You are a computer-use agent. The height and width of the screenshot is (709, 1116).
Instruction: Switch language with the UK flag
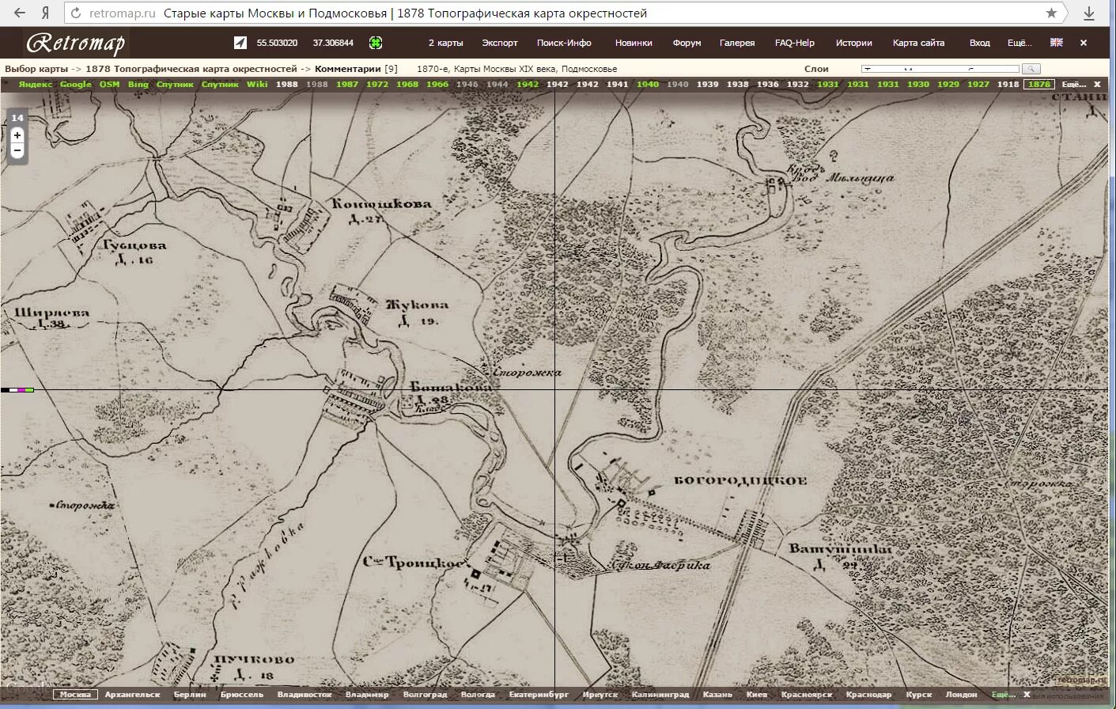coord(1056,43)
